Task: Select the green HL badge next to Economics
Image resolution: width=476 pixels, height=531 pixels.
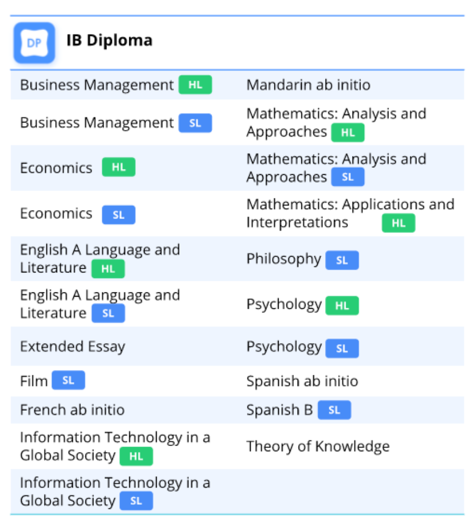Action: [119, 167]
